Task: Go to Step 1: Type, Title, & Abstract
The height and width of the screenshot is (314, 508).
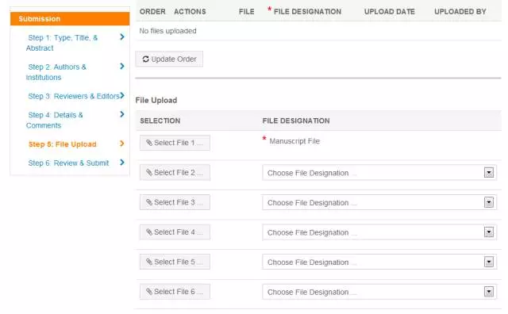Action: coord(62,43)
